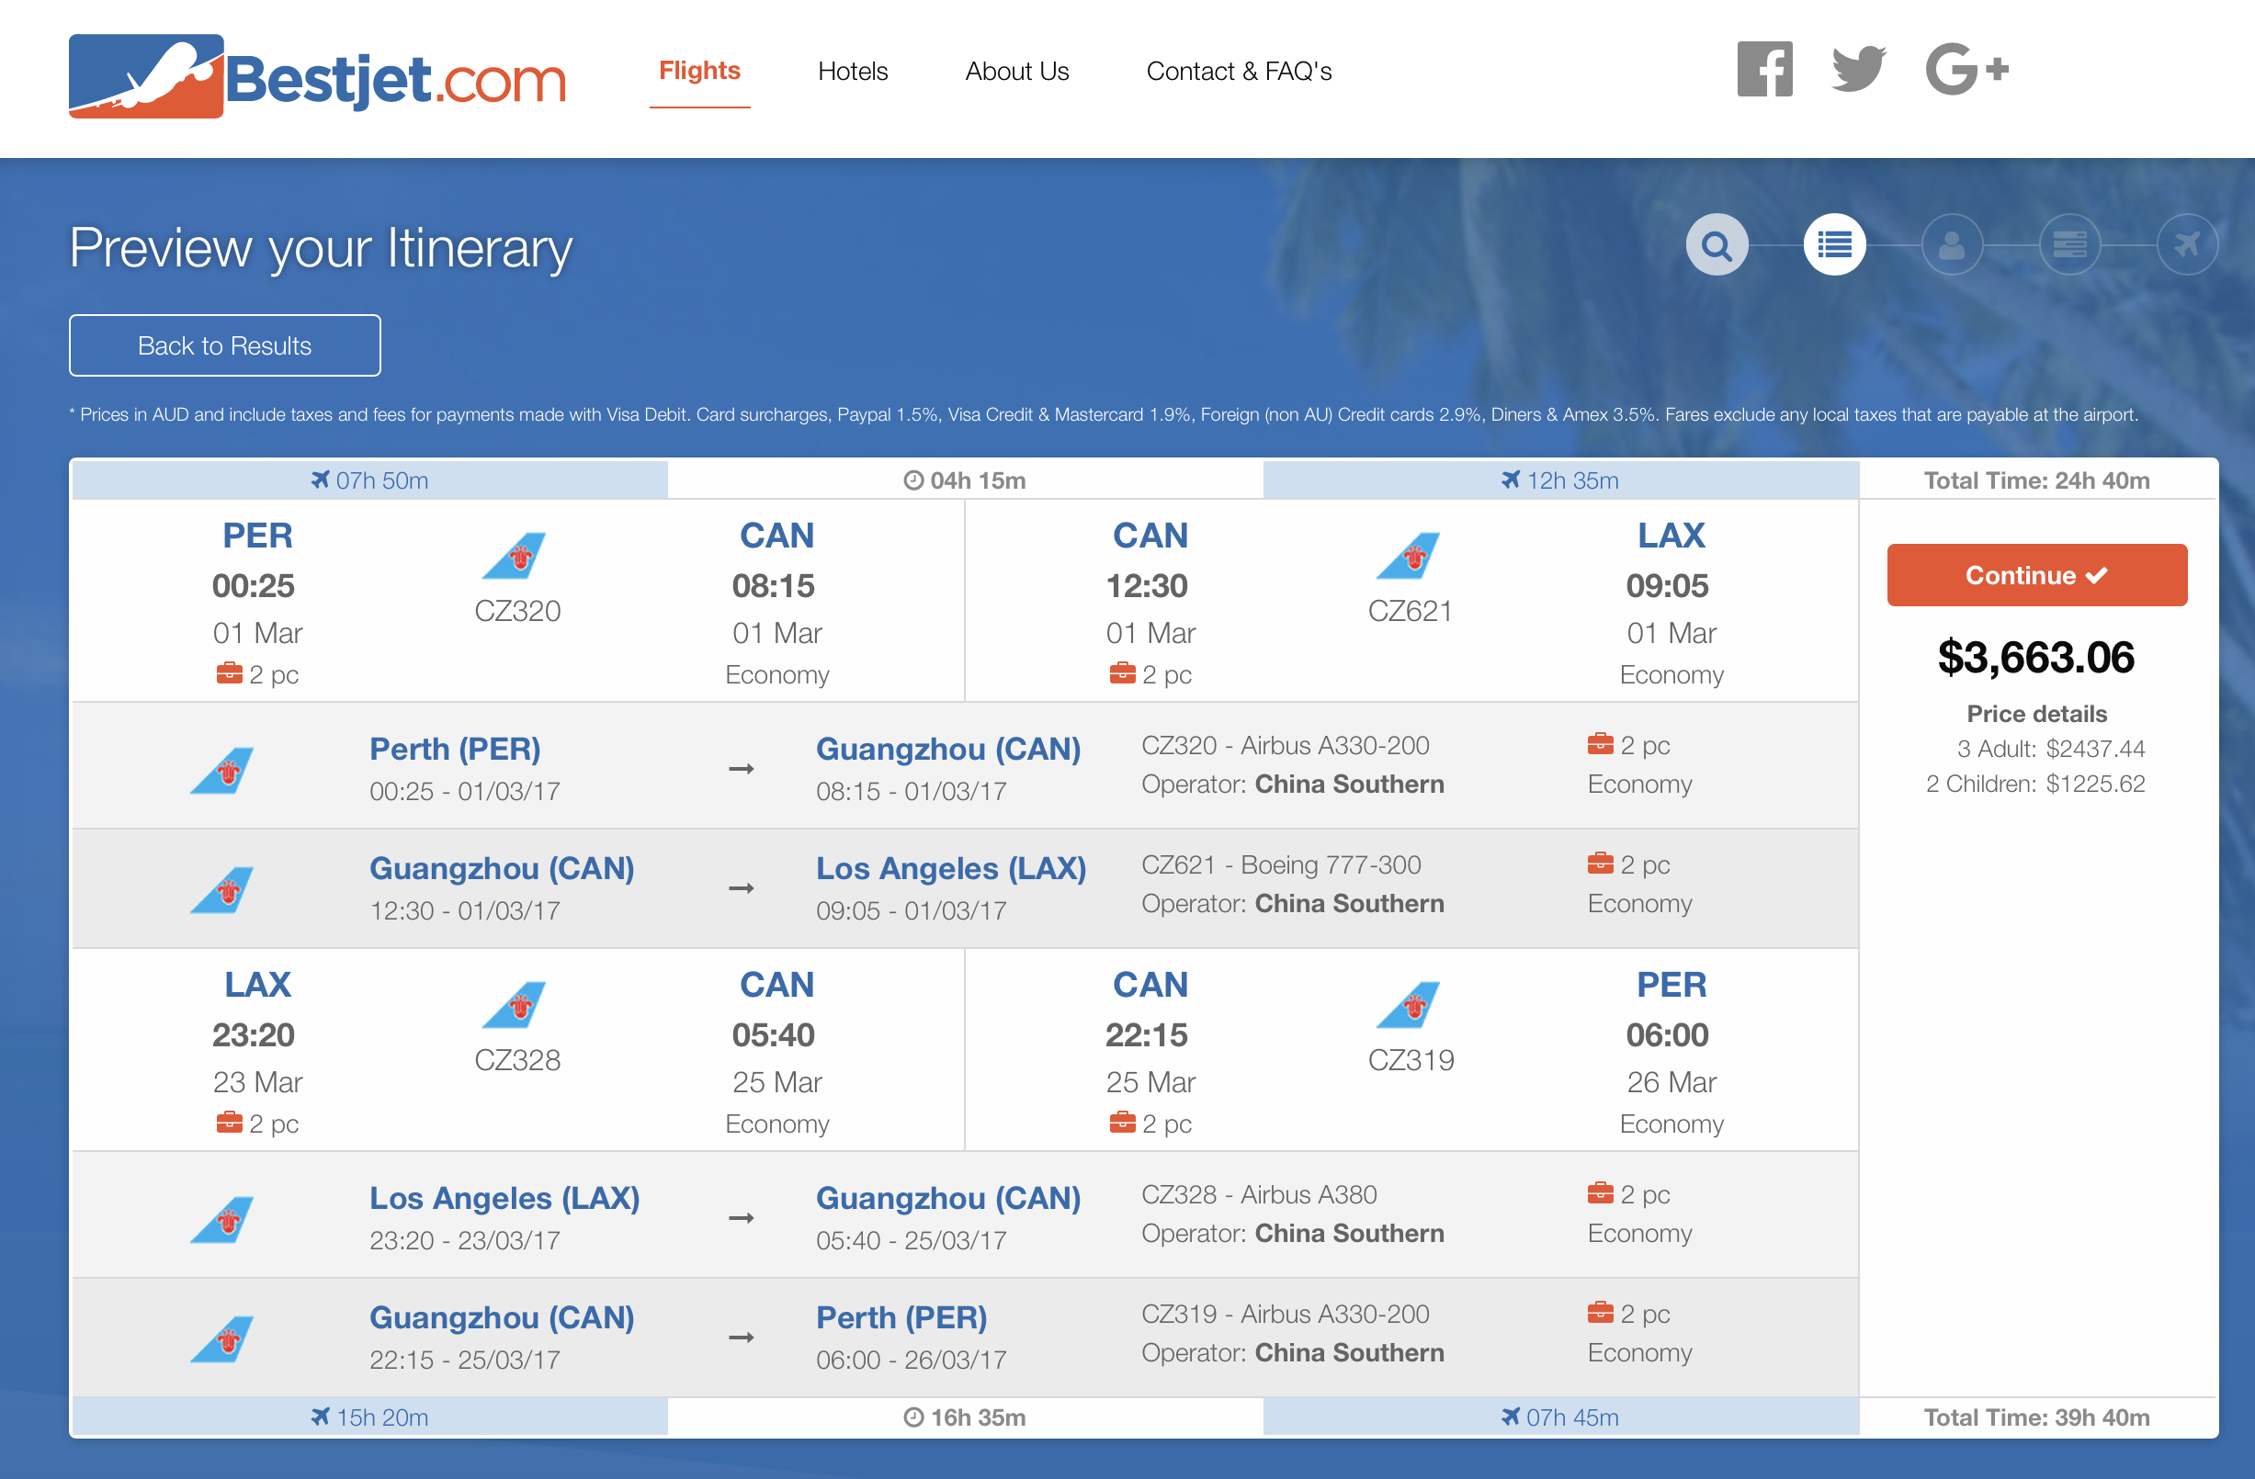The height and width of the screenshot is (1479, 2255).
Task: Click the Facebook social icon
Action: click(1764, 69)
